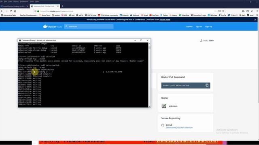Image resolution: width=259 pixels, height=145 pixels.
Task: Click the Pulls download icon
Action: [201, 40]
